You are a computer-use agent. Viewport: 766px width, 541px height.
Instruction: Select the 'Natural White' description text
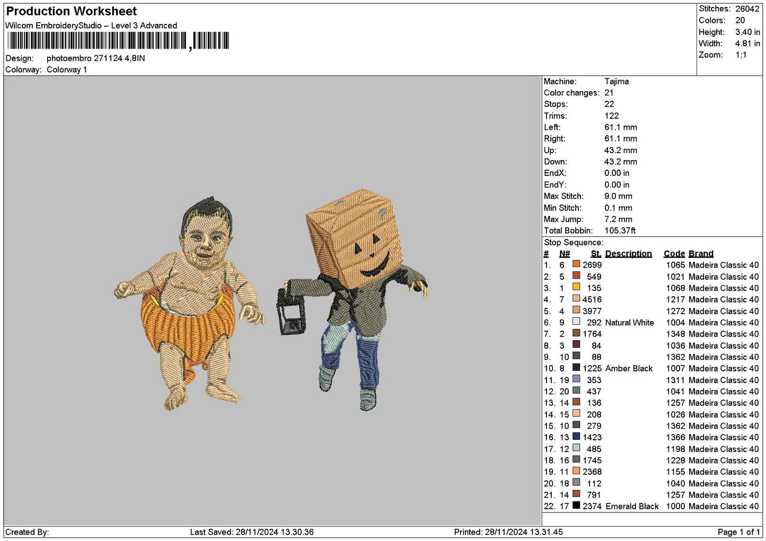(630, 323)
